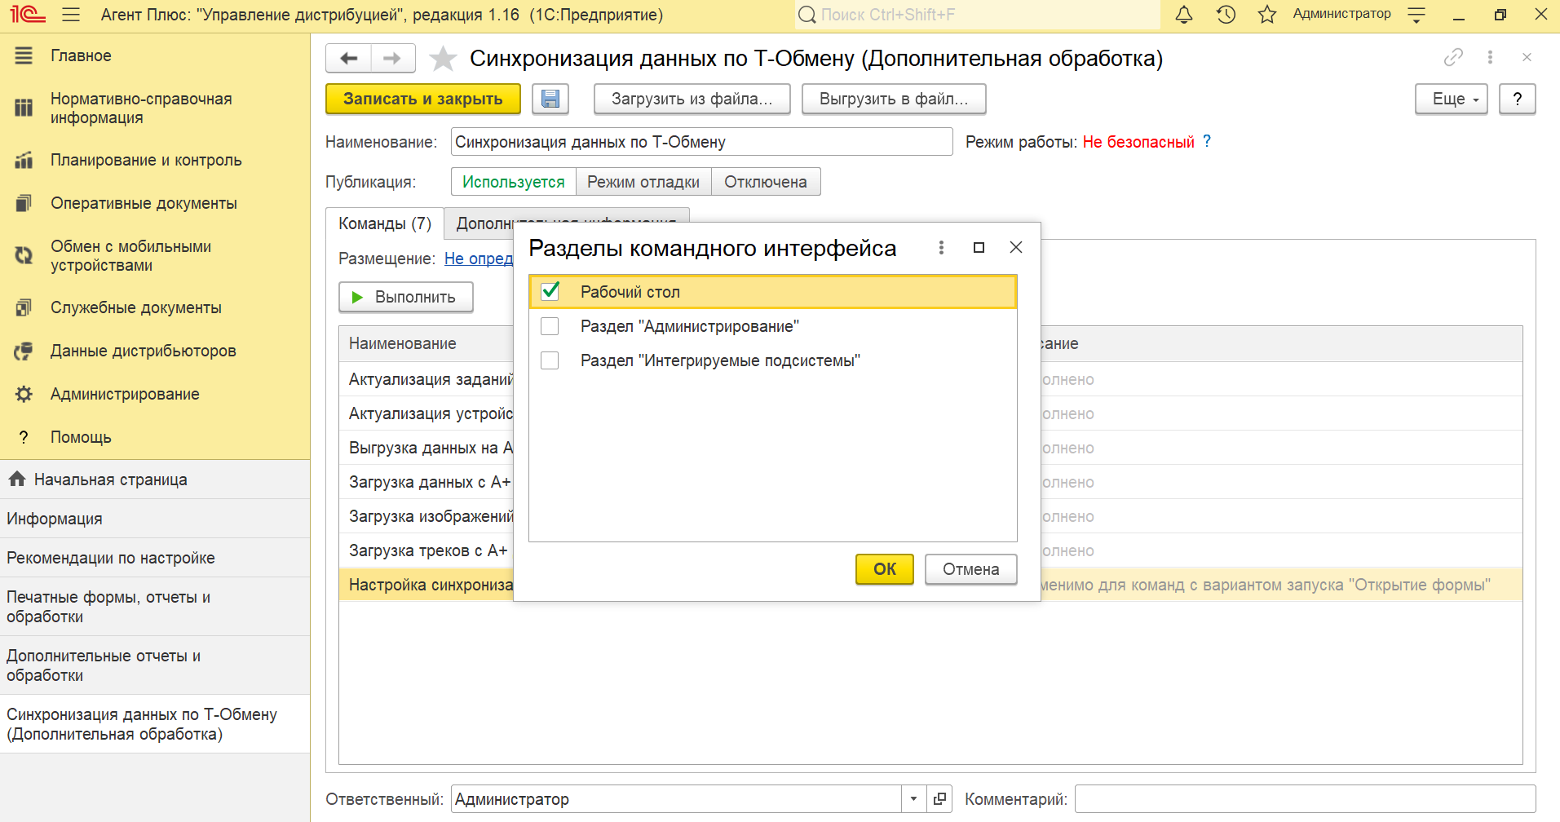
Task: Switch to Начальная страница tab
Action: (155, 479)
